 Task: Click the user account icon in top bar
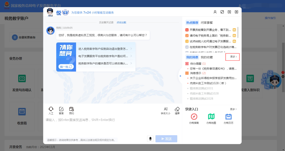240,6
